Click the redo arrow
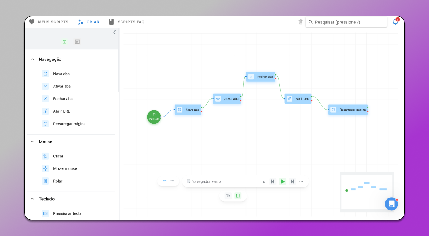The height and width of the screenshot is (236, 429). [x=172, y=181]
